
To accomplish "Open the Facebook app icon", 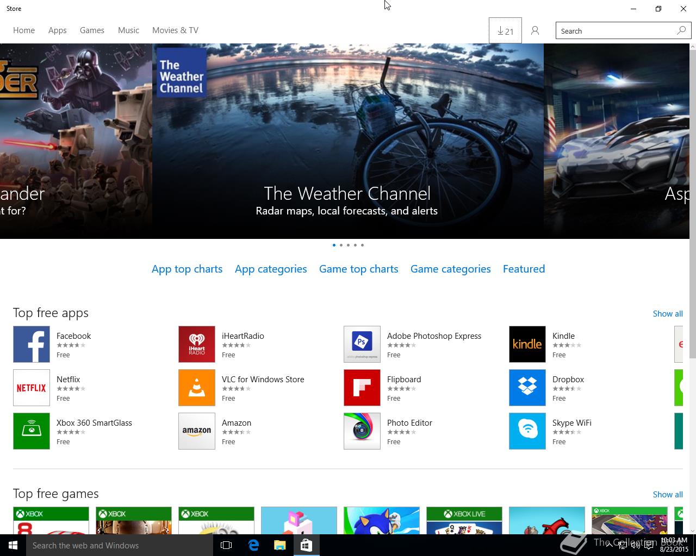I will coord(32,344).
